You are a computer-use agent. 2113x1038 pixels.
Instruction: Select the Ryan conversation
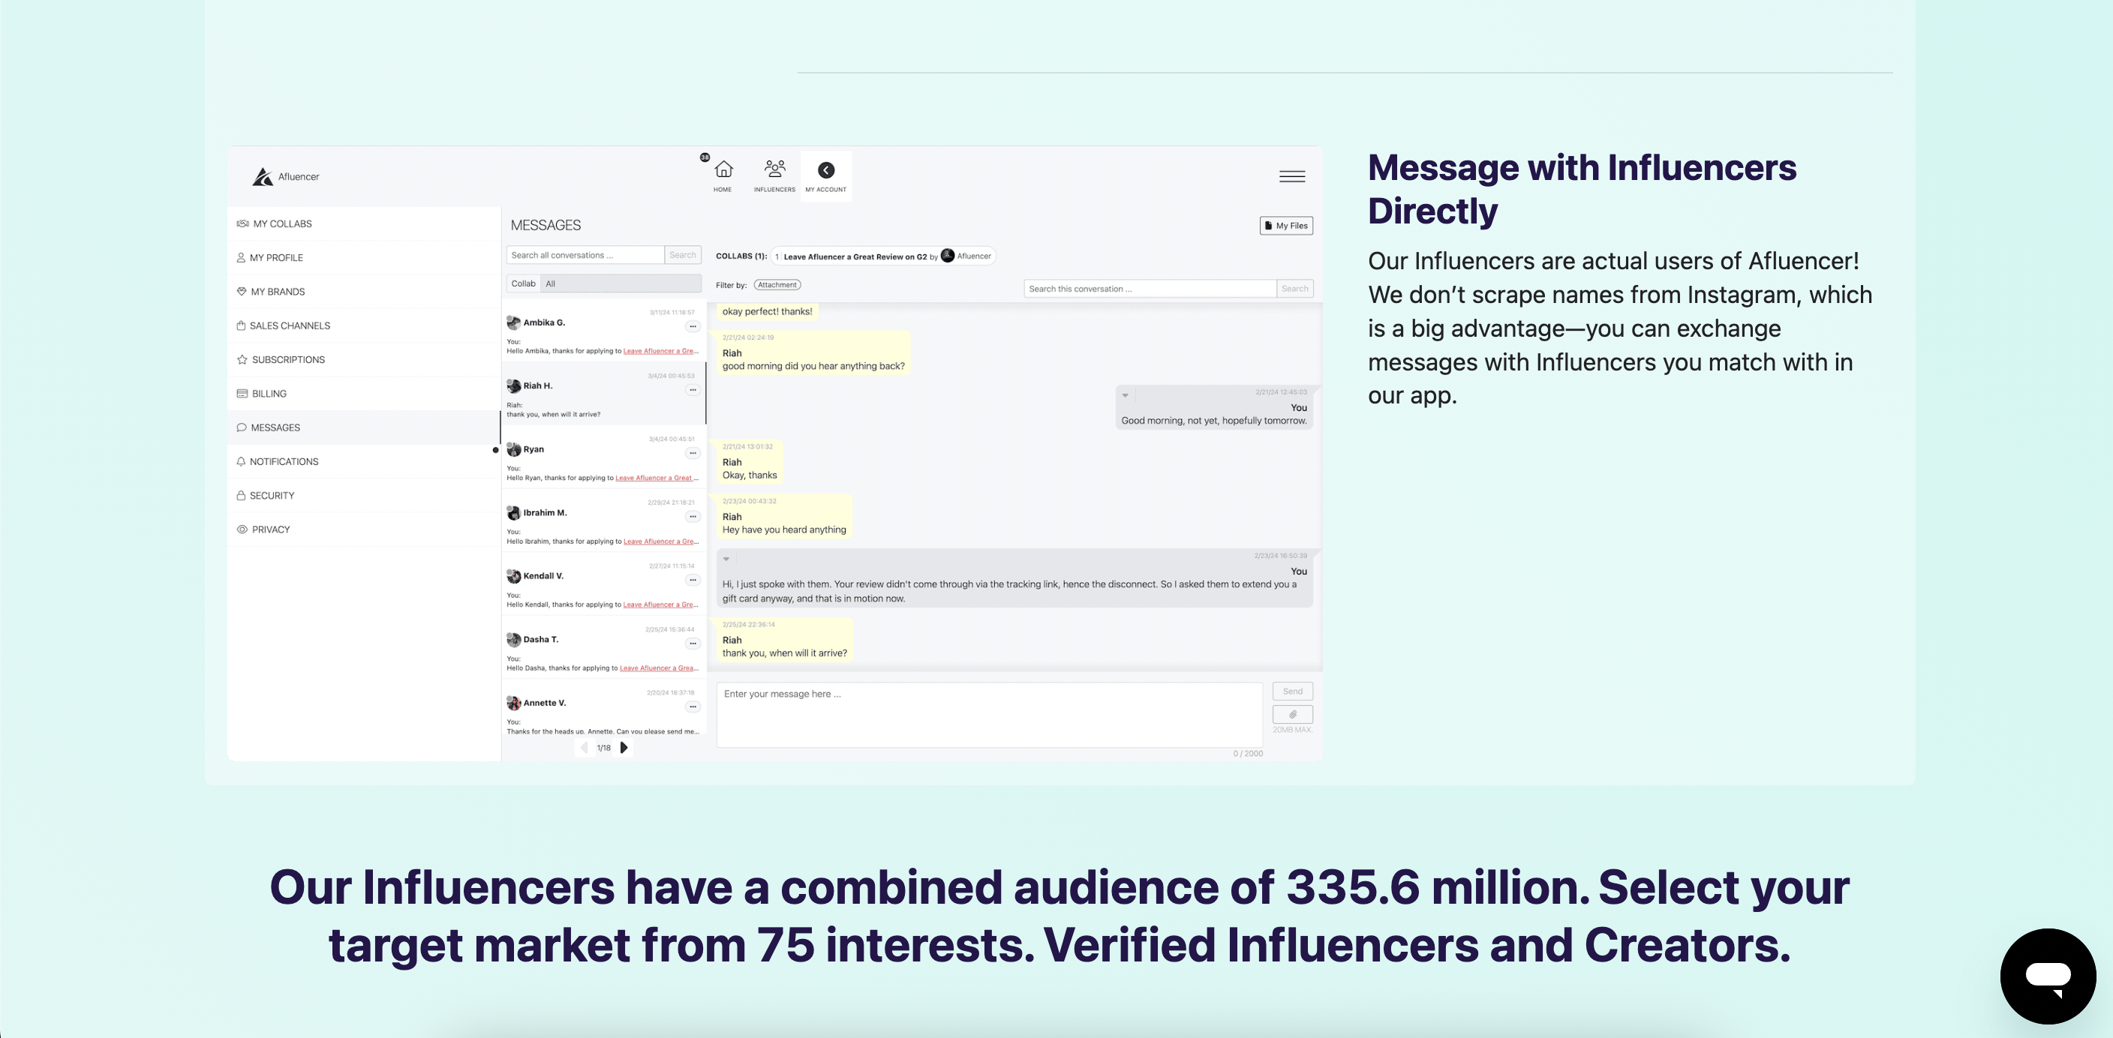tap(603, 458)
